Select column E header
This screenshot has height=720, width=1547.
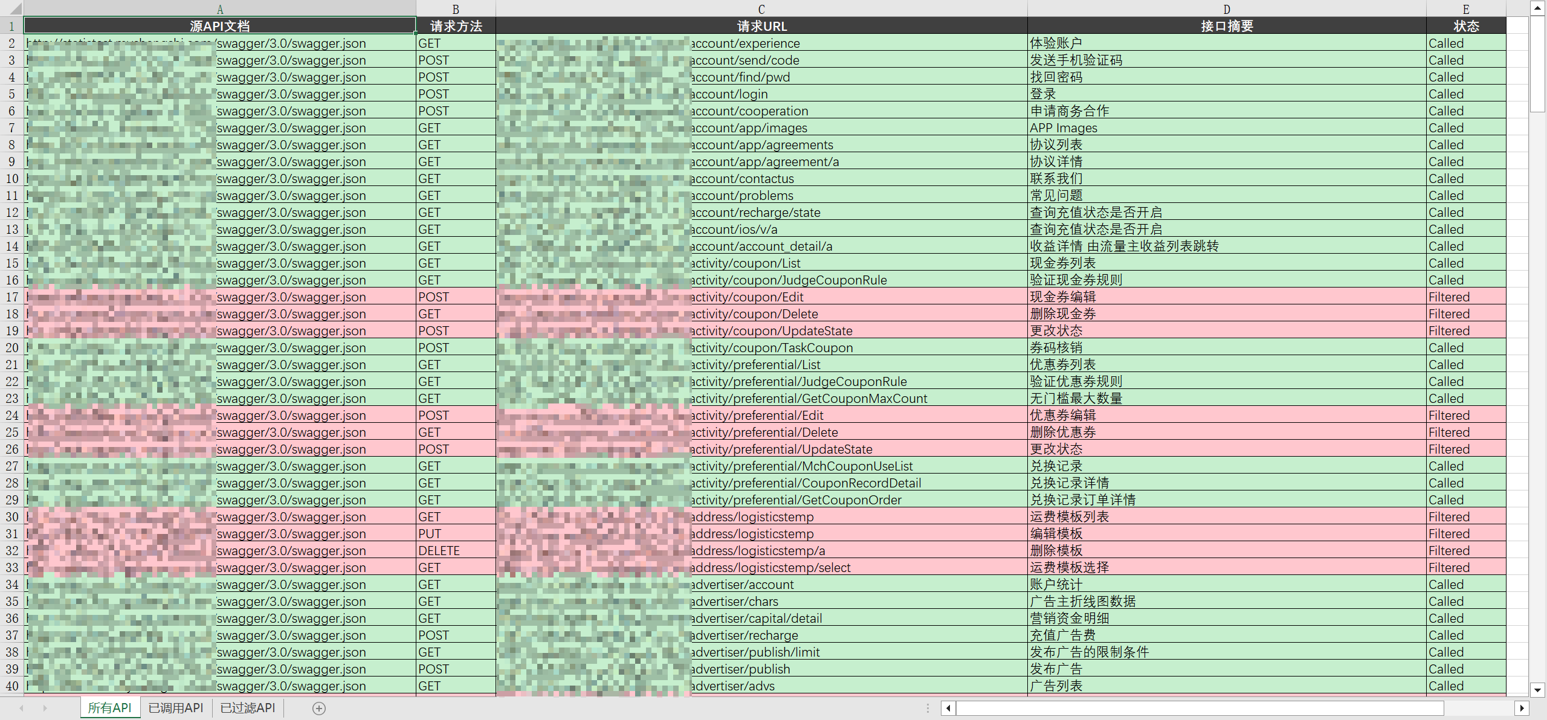(x=1465, y=9)
